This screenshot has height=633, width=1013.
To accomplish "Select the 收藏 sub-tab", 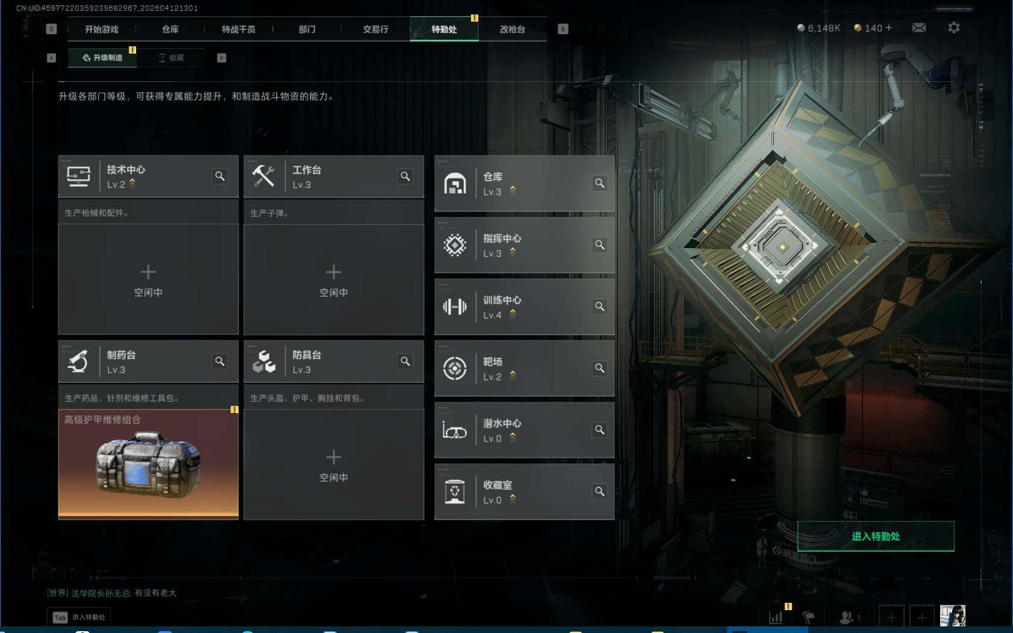I will click(x=171, y=58).
